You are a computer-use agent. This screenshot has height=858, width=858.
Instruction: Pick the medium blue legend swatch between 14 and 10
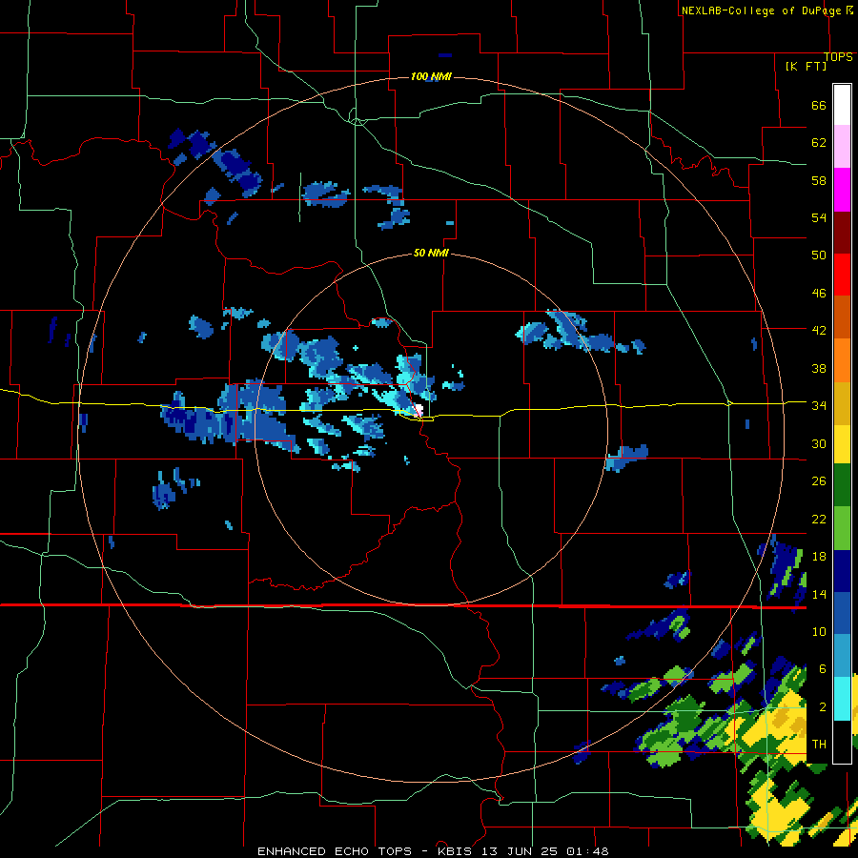point(842,613)
